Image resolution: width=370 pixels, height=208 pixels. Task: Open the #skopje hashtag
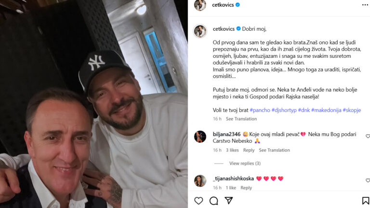coord(352,110)
